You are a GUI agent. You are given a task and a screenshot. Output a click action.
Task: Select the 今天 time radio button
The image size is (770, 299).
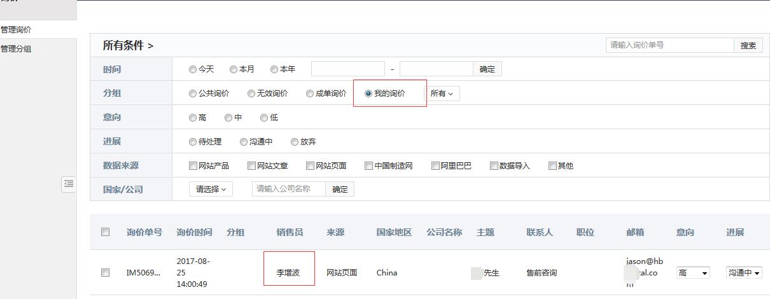(193, 69)
